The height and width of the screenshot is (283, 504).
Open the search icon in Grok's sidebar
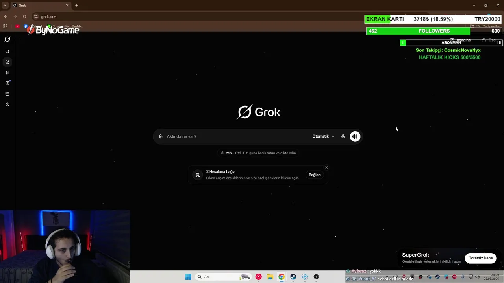pyautogui.click(x=7, y=51)
